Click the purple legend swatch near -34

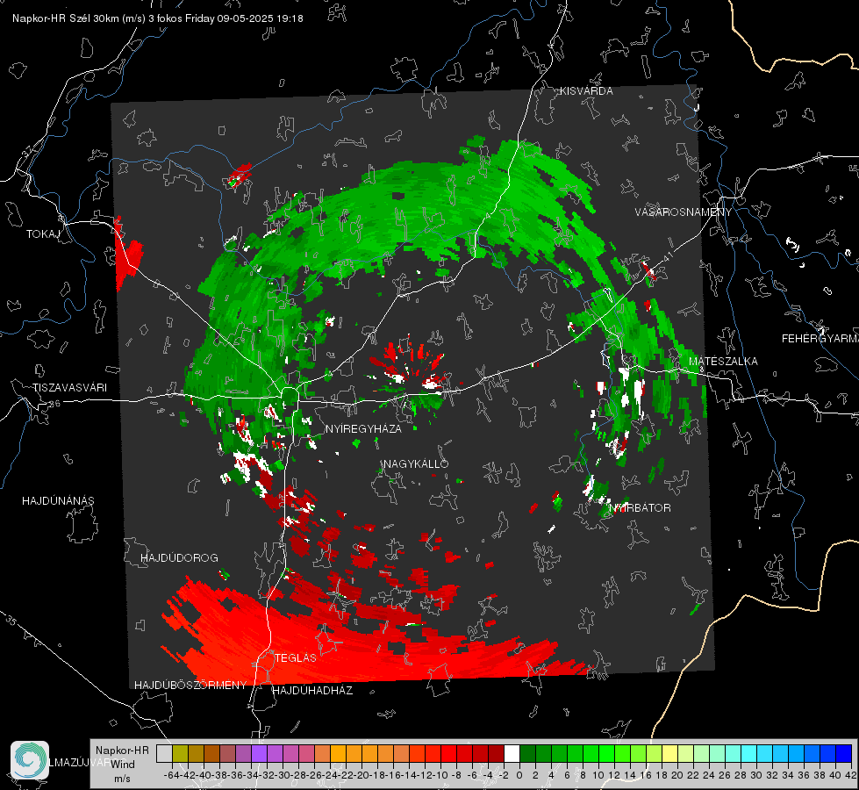coord(259,753)
